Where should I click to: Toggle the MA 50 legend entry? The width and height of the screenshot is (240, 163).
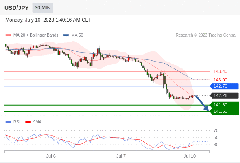point(73,35)
